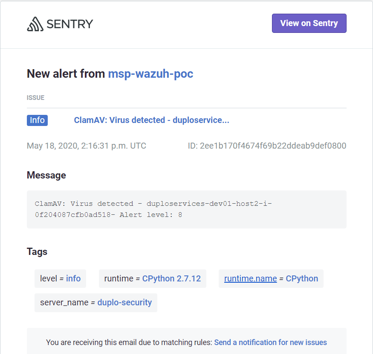373x354 pixels.
Task: Click the blue Info level badge
Action: tap(37, 120)
